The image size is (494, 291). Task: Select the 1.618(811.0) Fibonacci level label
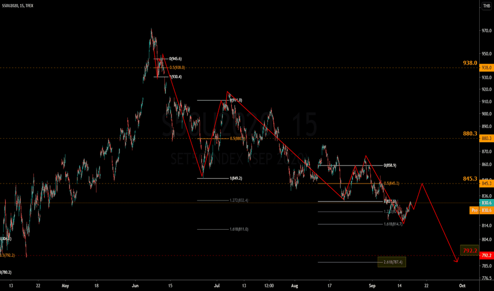239,229
